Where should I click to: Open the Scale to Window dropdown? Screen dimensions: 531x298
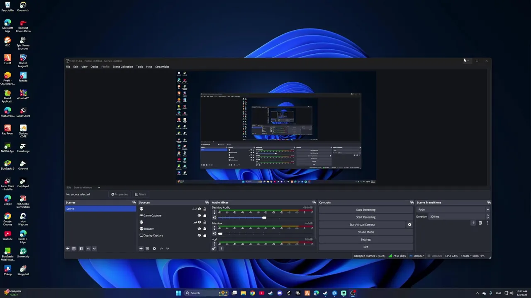point(87,187)
